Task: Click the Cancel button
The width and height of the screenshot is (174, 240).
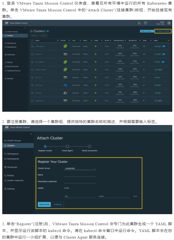Action: point(58,204)
